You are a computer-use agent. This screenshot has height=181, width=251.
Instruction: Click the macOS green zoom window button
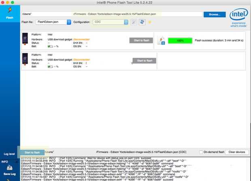point(13,2)
